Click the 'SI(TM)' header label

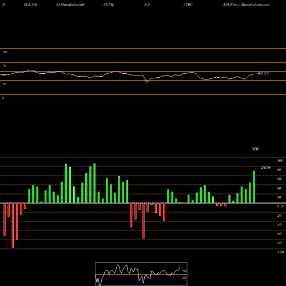coord(109,5)
